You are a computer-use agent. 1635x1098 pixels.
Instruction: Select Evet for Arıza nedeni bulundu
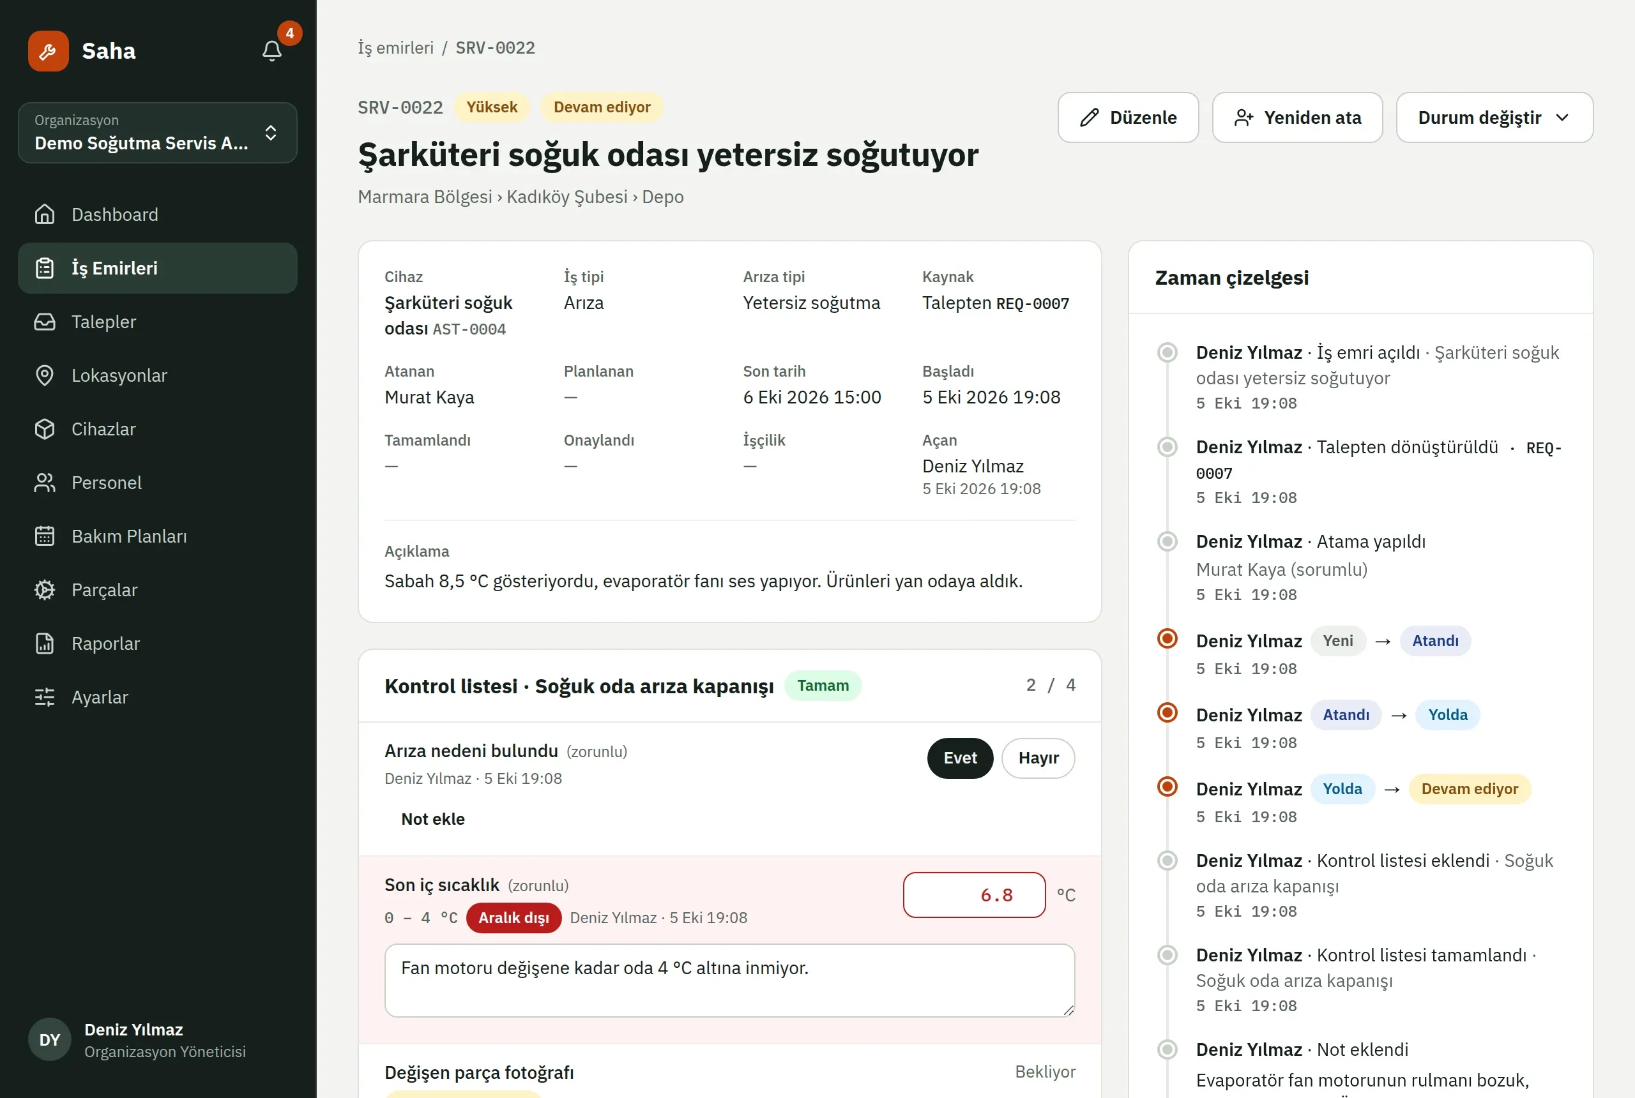(x=960, y=758)
